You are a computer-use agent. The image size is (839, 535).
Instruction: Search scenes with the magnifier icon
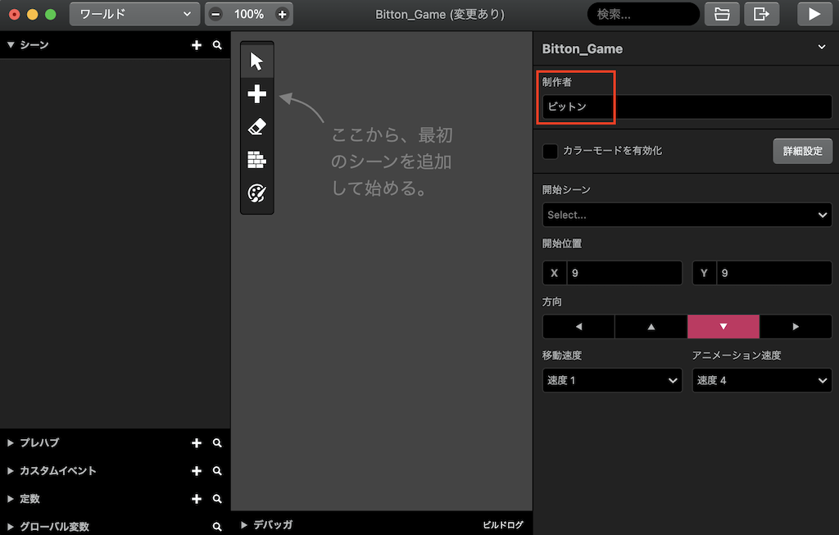click(x=217, y=45)
